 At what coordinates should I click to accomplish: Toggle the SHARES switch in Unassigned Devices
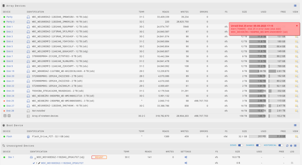(x=258, y=145)
